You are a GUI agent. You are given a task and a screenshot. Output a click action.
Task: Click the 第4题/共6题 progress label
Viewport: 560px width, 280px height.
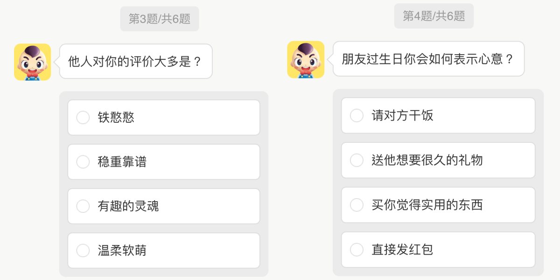[x=434, y=16]
